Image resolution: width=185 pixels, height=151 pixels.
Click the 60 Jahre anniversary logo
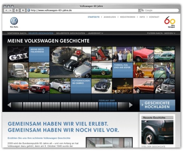click(170, 22)
